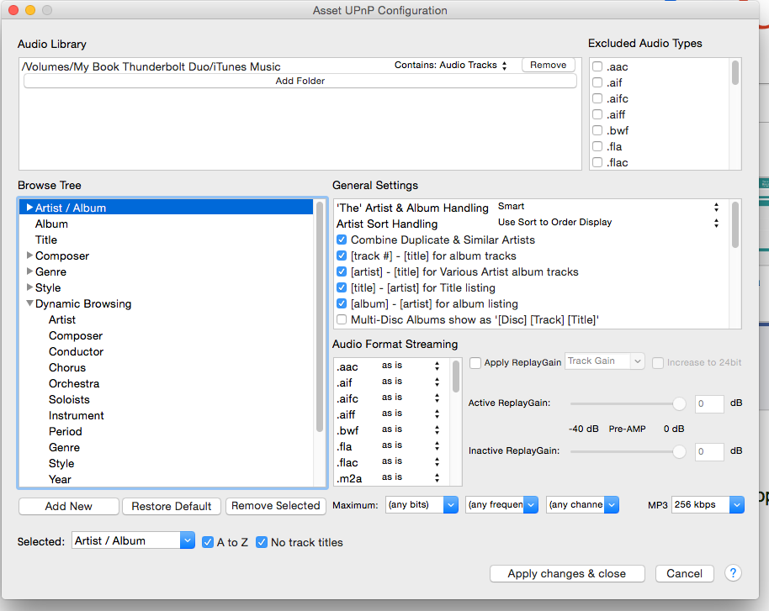769x611 pixels.
Task: Remove the iTunes Music folder
Action: [x=548, y=65]
